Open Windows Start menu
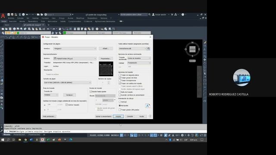 pos(3,139)
